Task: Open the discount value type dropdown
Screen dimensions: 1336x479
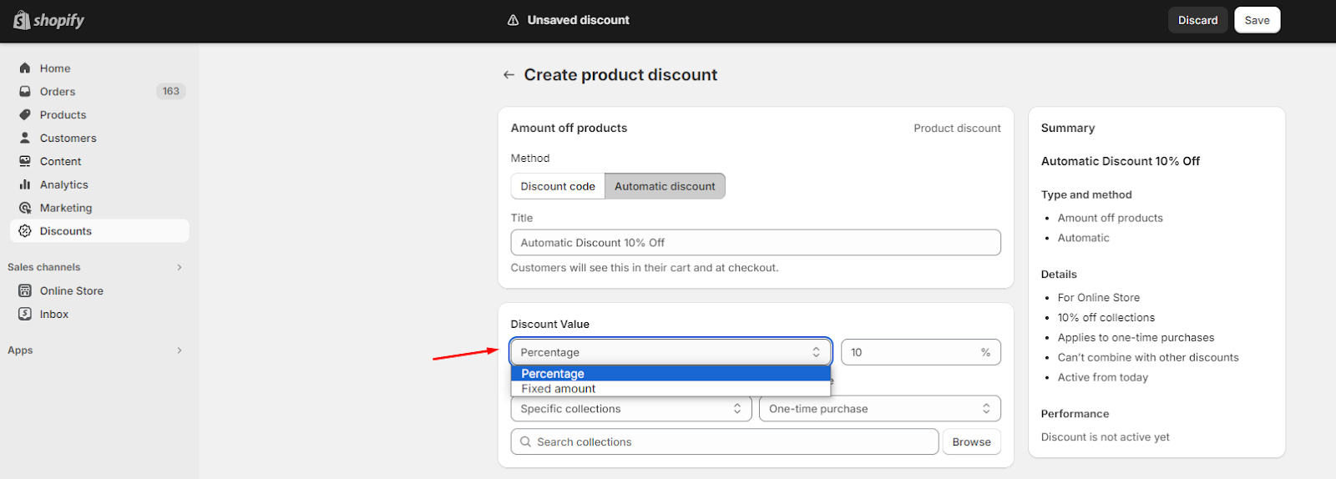Action: [x=671, y=352]
